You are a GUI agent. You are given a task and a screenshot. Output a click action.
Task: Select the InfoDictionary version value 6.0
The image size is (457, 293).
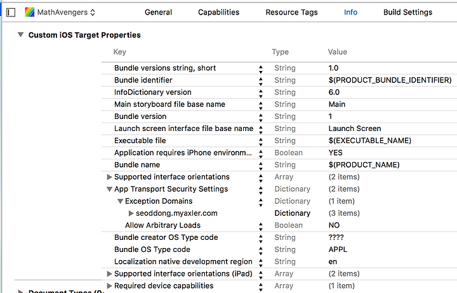tap(334, 92)
